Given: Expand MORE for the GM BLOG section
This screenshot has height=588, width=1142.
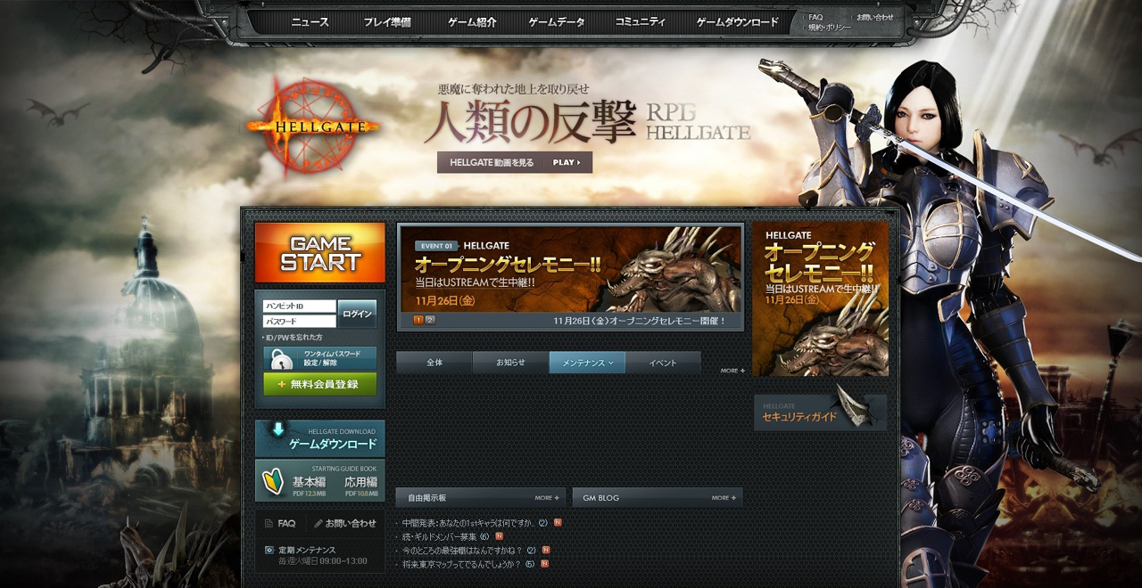Looking at the screenshot, I should tap(724, 498).
